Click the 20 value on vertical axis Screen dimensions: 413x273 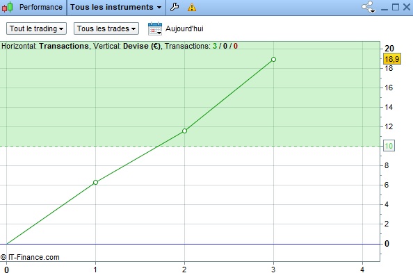[x=389, y=49]
